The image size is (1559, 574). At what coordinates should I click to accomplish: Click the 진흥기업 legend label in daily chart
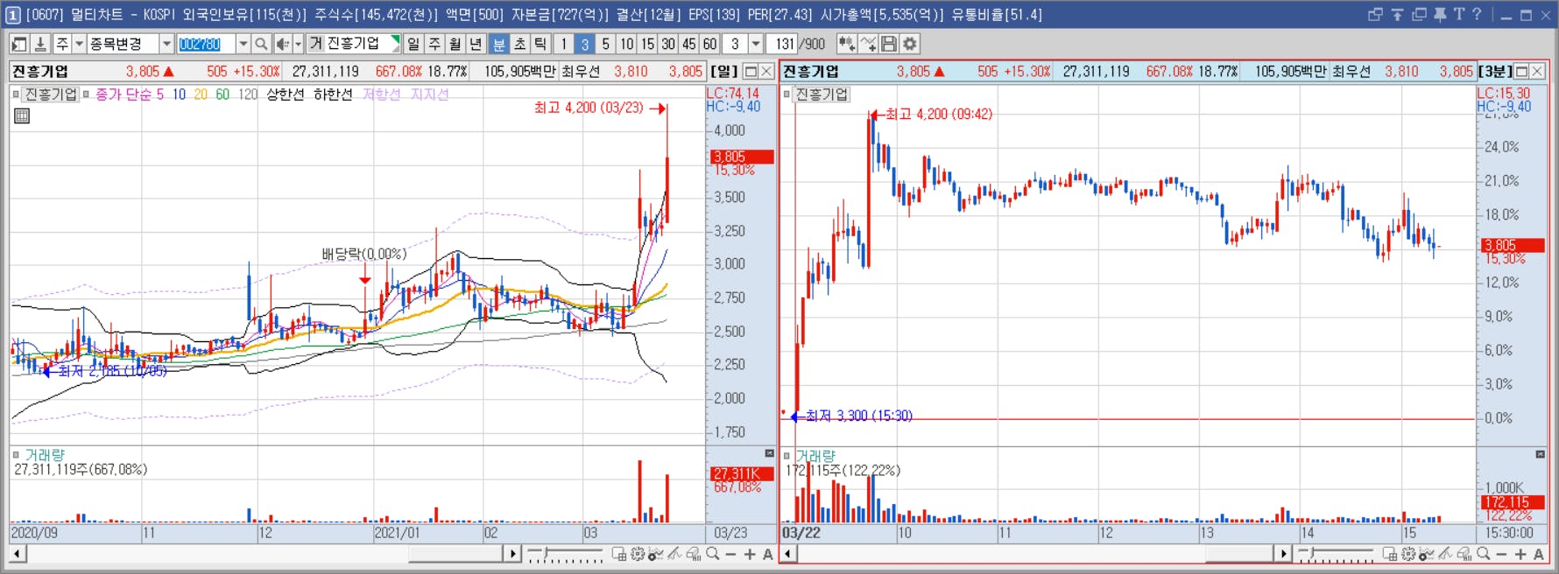pyautogui.click(x=51, y=94)
